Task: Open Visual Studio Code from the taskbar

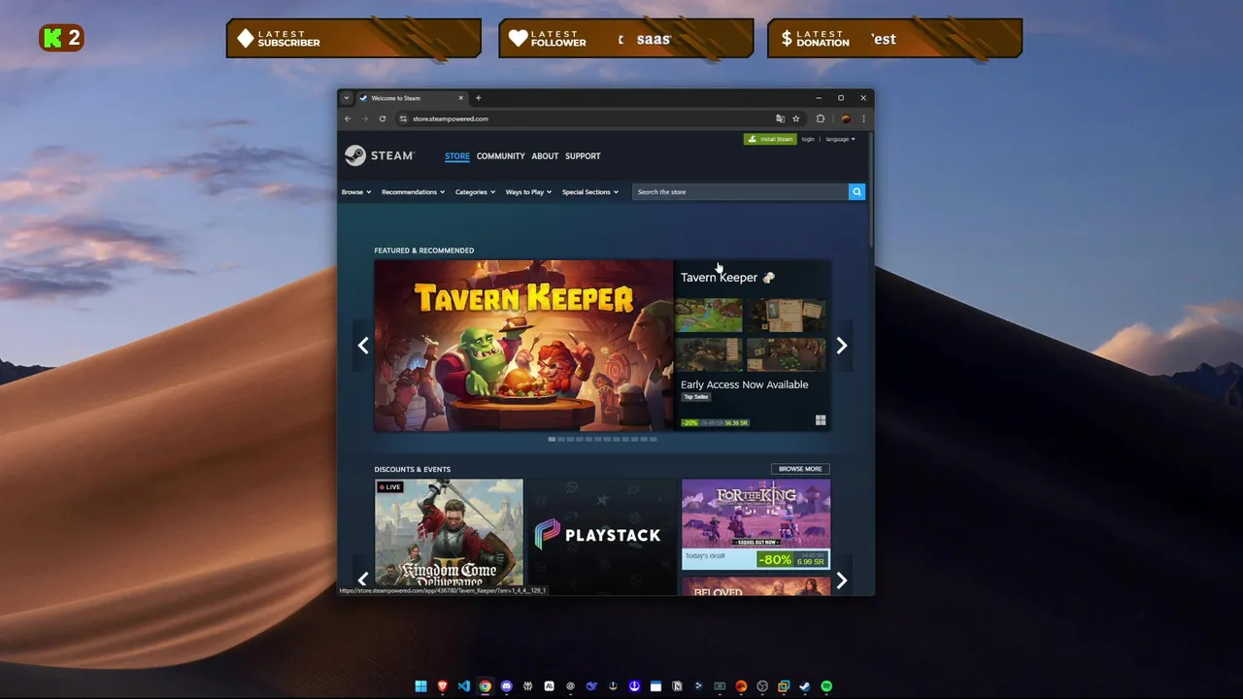Action: click(x=463, y=686)
